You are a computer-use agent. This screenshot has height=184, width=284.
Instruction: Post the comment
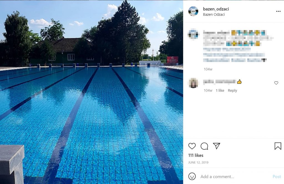tap(277, 176)
